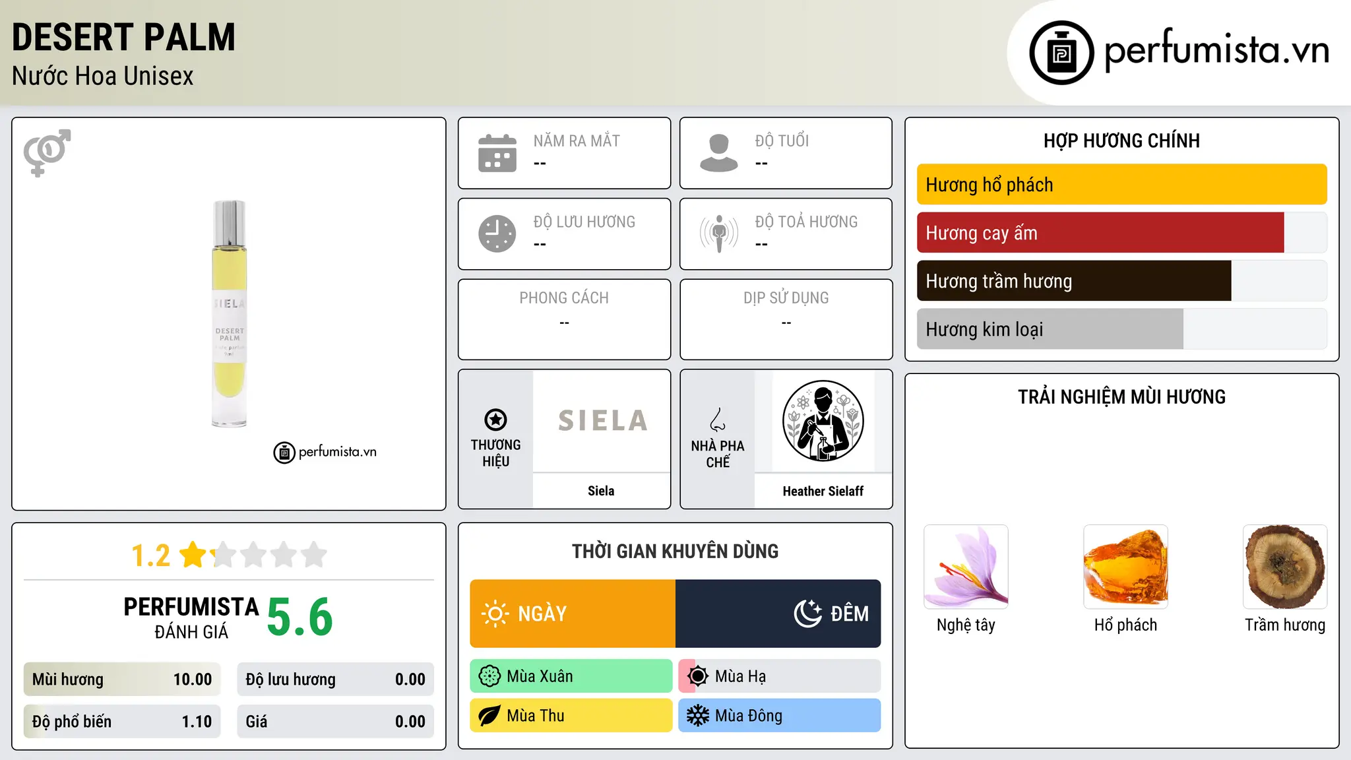
Task: Click the perfumista.vn site name in header
Action: click(x=1216, y=50)
